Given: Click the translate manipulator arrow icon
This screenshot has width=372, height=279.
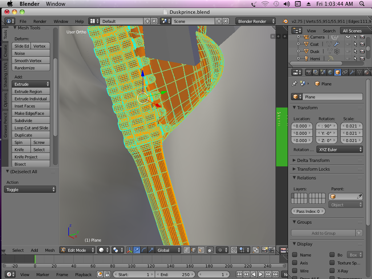Looking at the screenshot, I should [137, 250].
